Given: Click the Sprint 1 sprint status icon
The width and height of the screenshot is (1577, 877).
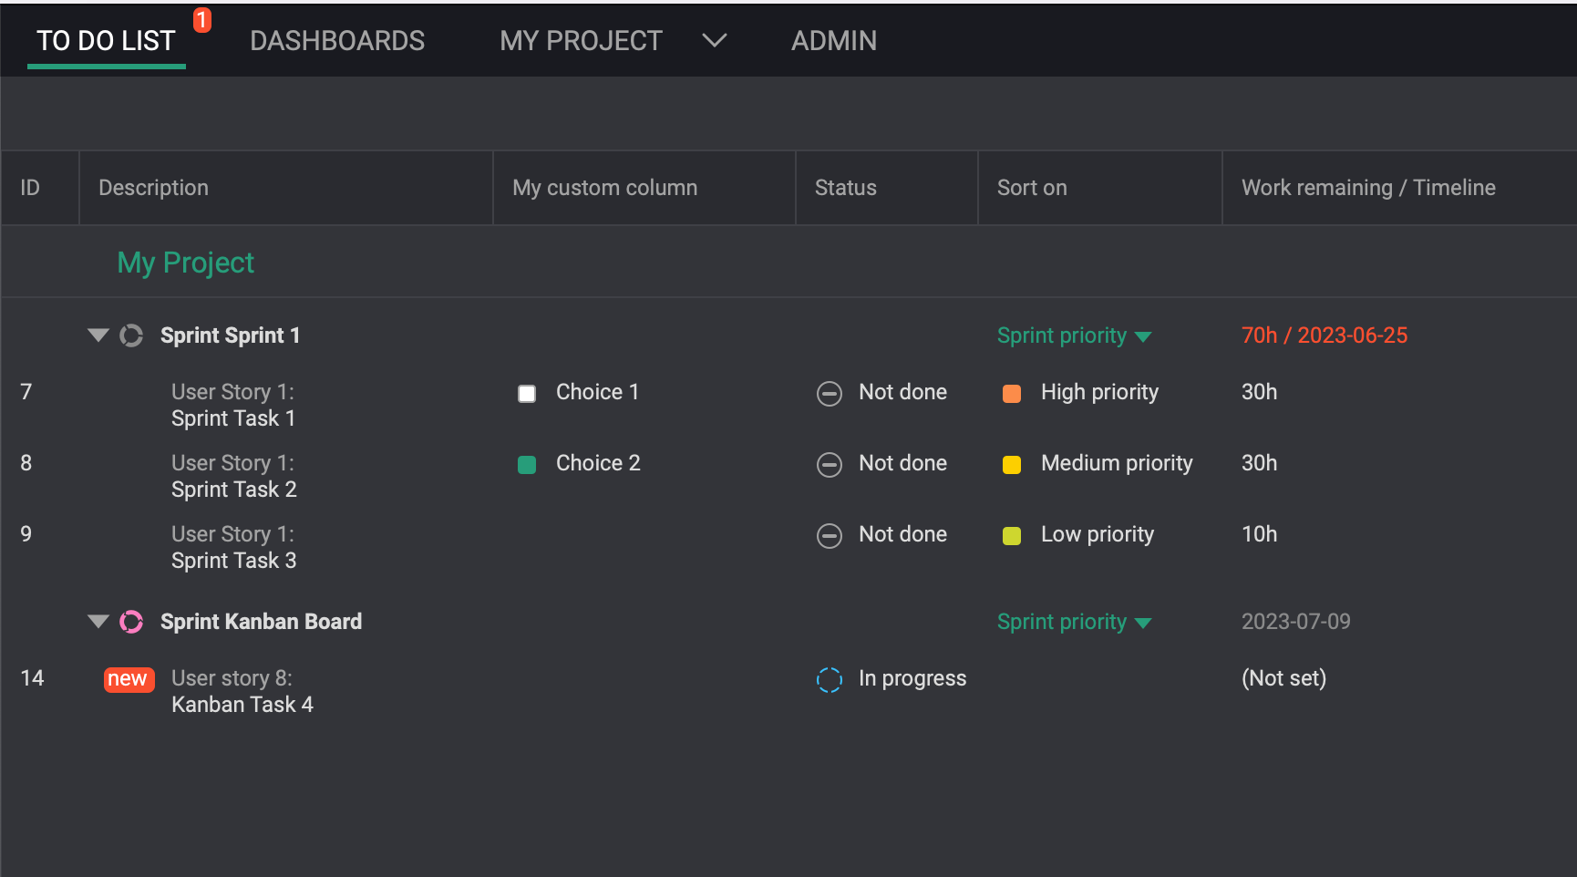Looking at the screenshot, I should (131, 335).
